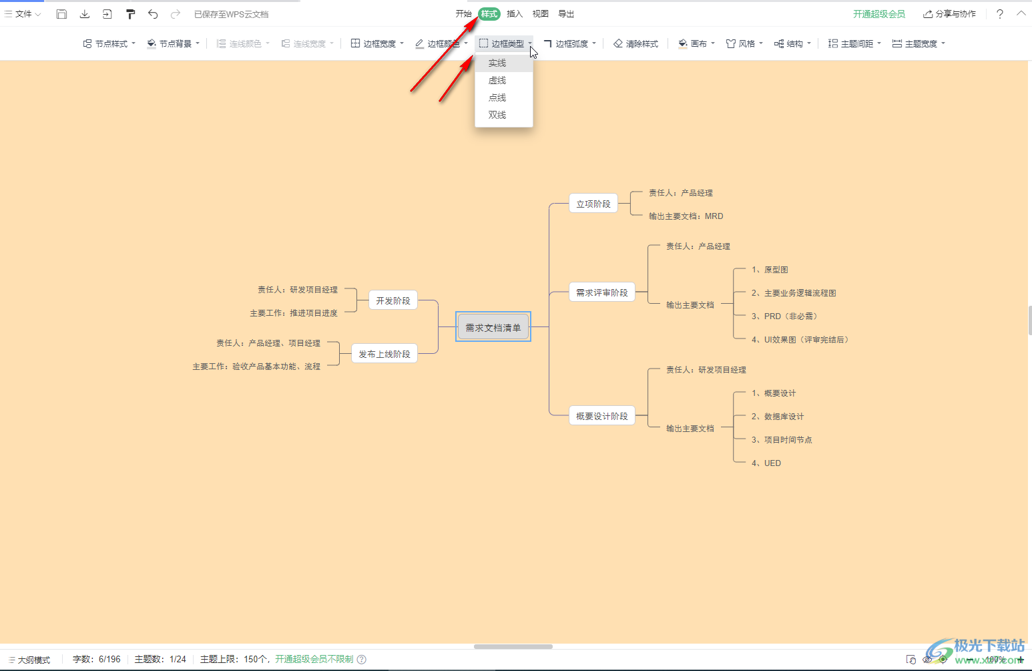Click the horizontal scrollbar thumb
The width and height of the screenshot is (1032, 671).
click(513, 646)
